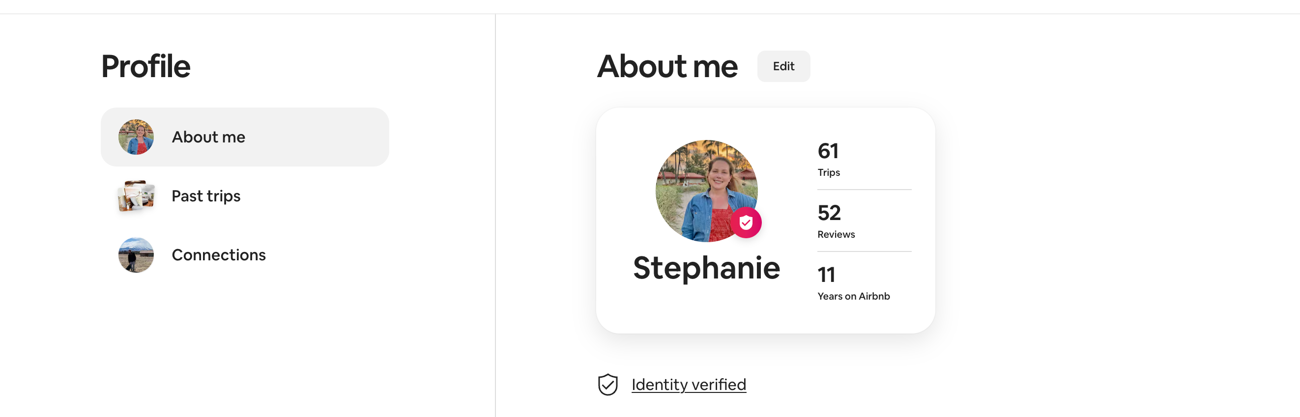This screenshot has width=1300, height=417.
Task: Click the name Stephanie on the profile card
Action: (706, 268)
